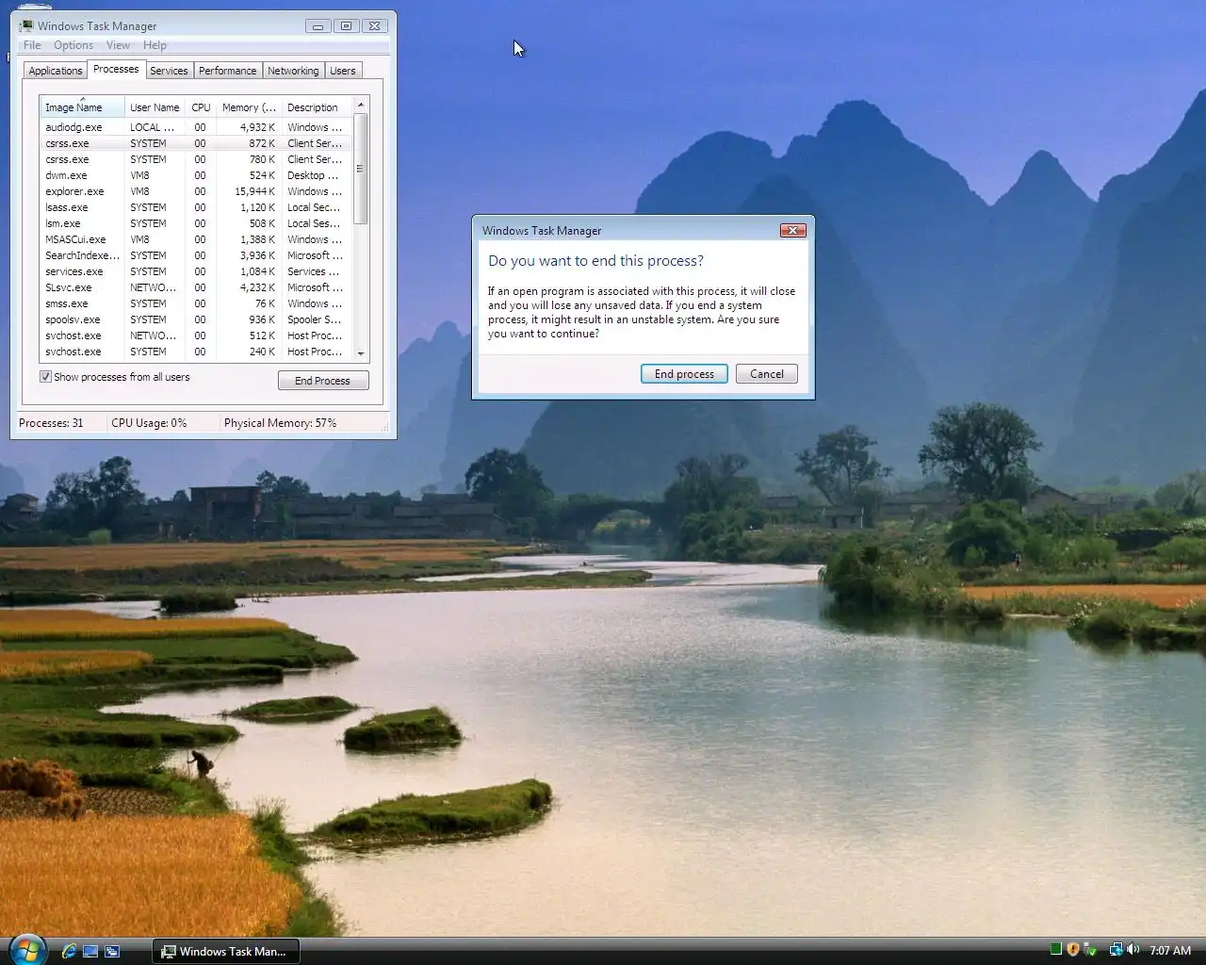Click the process list vertical scrollbar thumb
This screenshot has width=1206, height=965.
361,168
